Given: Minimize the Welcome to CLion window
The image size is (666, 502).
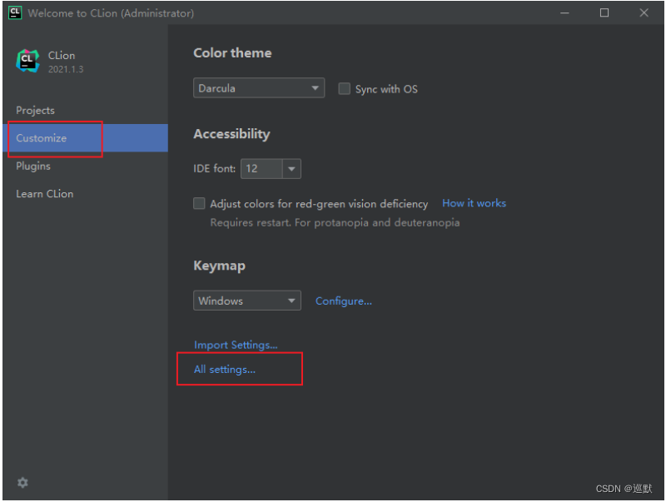Looking at the screenshot, I should pos(564,13).
